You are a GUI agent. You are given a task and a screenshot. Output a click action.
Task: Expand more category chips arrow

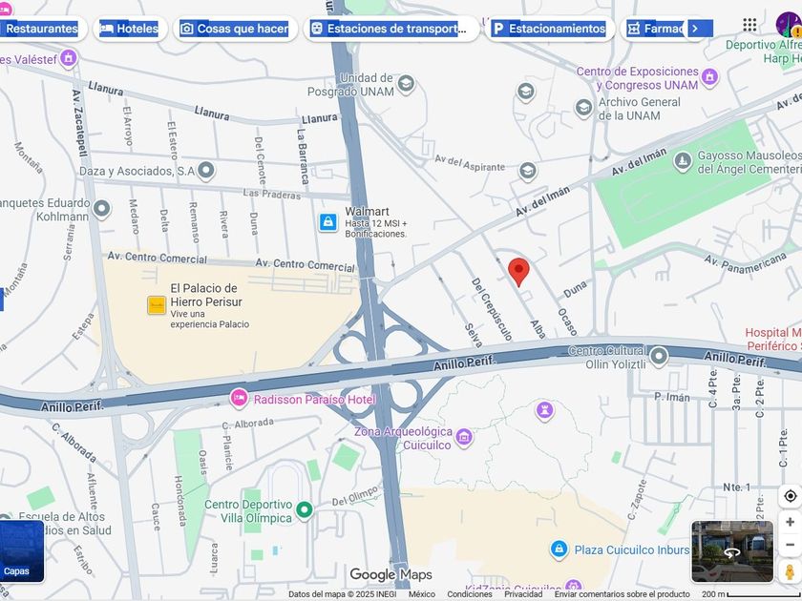tap(695, 29)
